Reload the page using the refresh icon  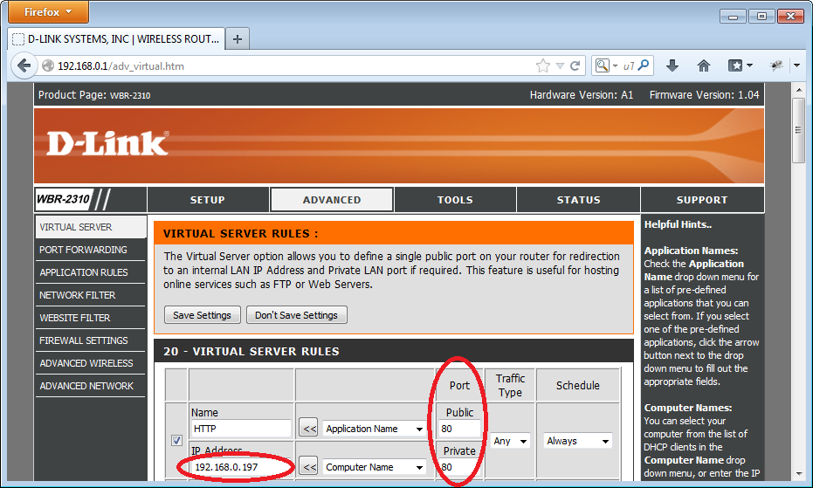575,65
